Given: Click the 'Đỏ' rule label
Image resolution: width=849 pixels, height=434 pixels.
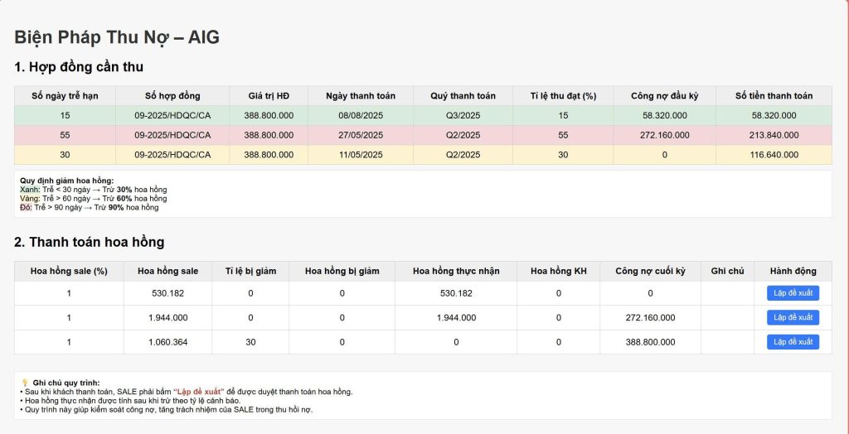Looking at the screenshot, I should (x=26, y=207).
